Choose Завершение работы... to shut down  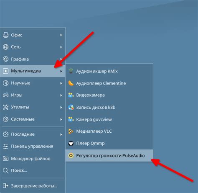tap(33, 186)
